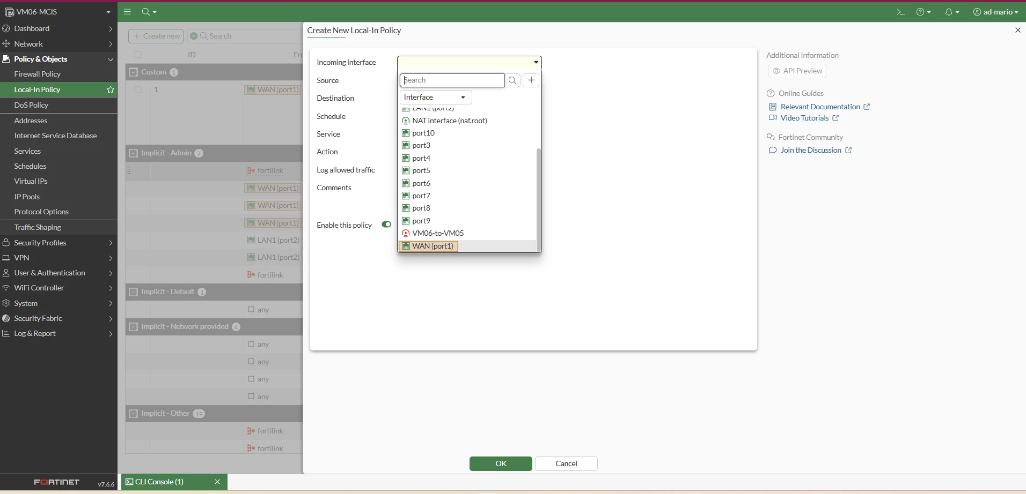Screen dimensions: 1026x494
Task: Open the top bar global search icon
Action: (x=149, y=12)
